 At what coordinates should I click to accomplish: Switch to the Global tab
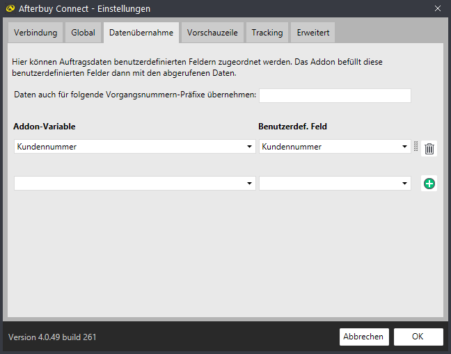point(83,33)
